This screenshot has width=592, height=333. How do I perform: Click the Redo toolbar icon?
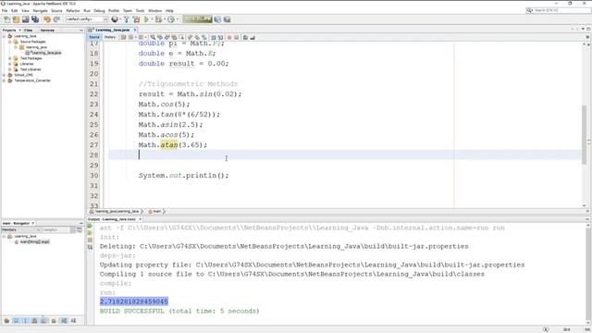tap(56, 19)
